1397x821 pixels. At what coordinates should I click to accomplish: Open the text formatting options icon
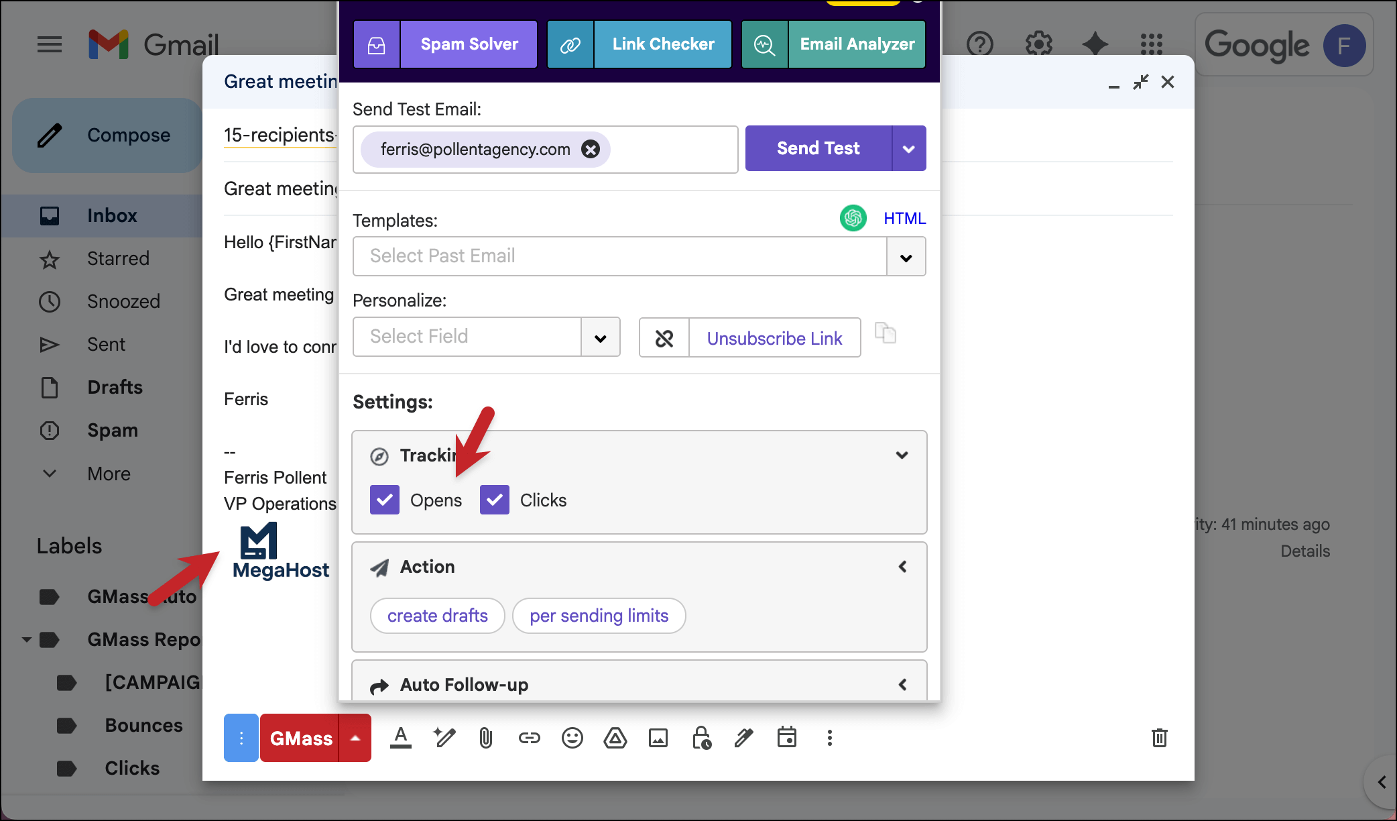point(401,738)
